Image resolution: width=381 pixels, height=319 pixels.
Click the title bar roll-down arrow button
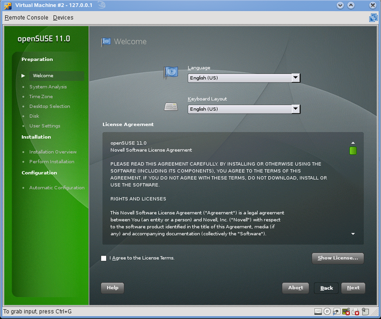point(340,5)
